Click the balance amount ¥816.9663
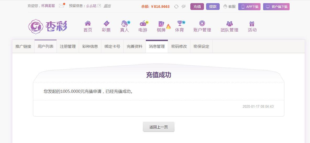Image resolution: width=310 pixels, height=143 pixels. (x=160, y=7)
